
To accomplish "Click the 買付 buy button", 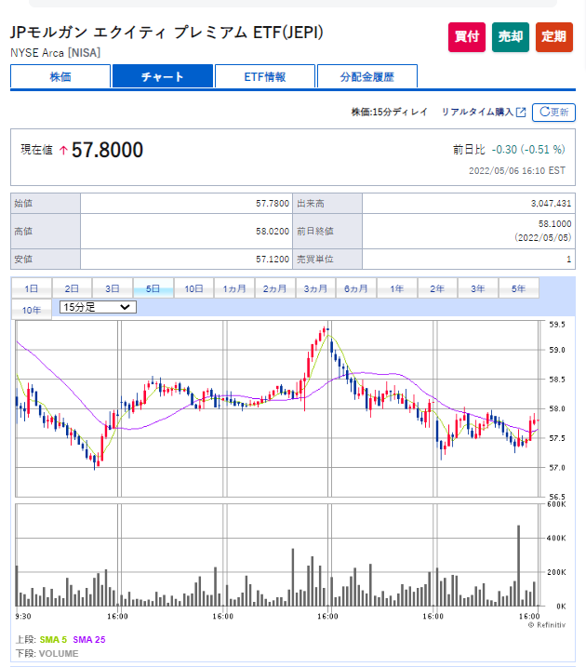I will pyautogui.click(x=467, y=37).
